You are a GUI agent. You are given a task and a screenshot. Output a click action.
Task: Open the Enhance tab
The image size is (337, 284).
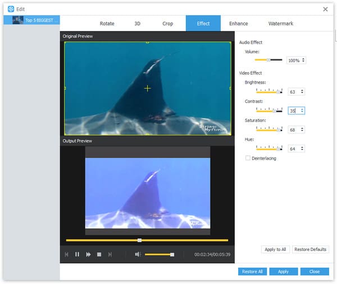click(238, 24)
